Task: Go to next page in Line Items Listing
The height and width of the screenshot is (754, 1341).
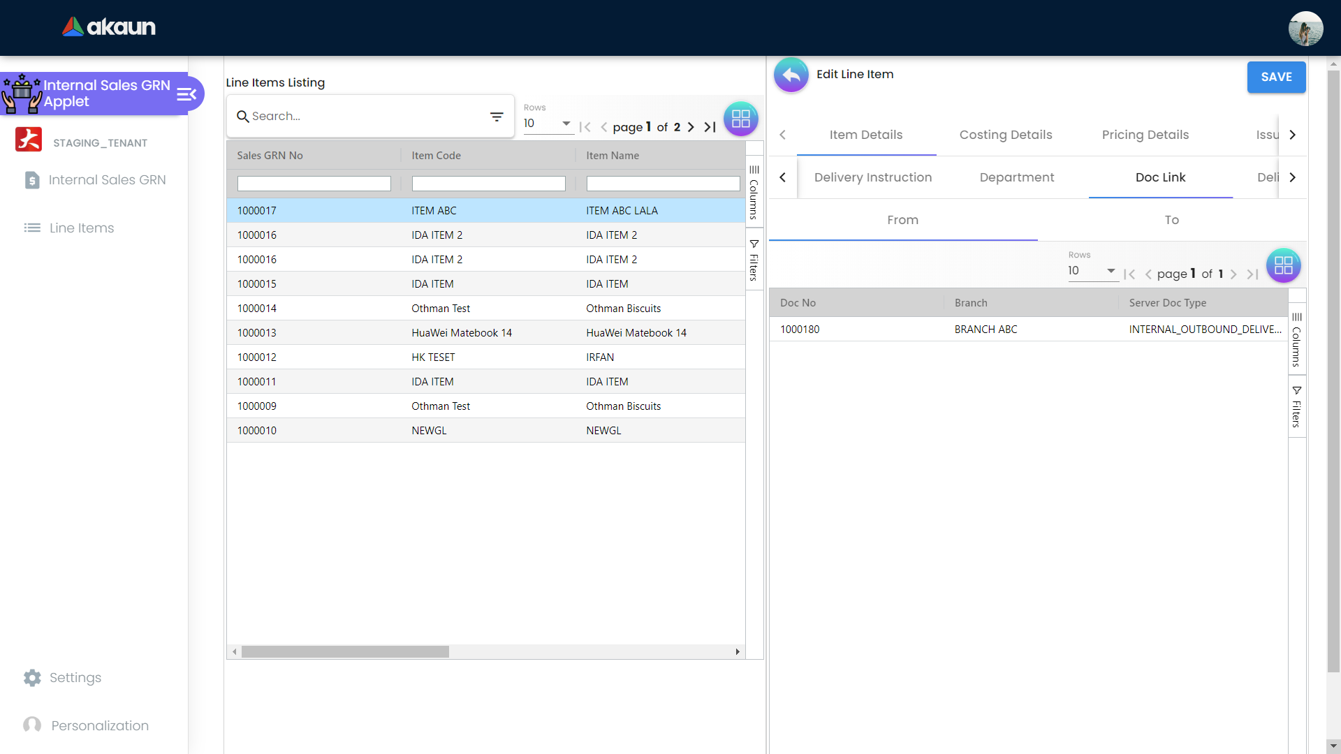Action: point(691,127)
